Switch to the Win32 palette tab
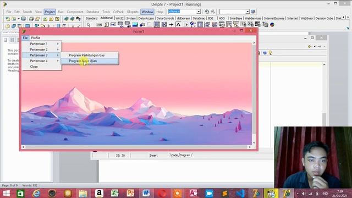352x198 pixels. pyautogui.click(x=119, y=18)
